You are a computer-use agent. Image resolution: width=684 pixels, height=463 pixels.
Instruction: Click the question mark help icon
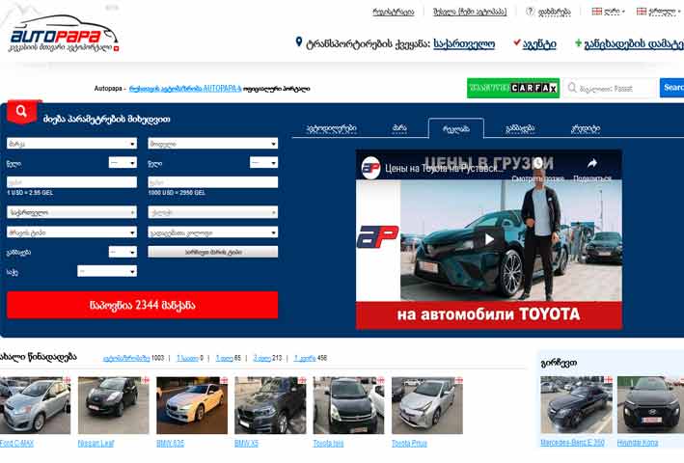tap(530, 12)
